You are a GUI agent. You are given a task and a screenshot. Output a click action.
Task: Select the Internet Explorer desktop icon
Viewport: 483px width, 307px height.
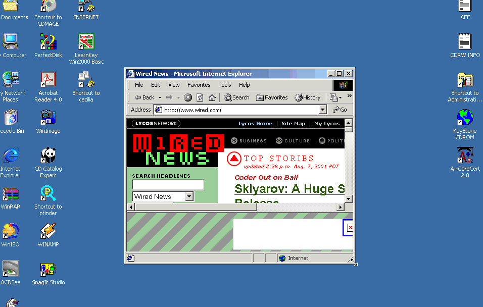(10, 163)
